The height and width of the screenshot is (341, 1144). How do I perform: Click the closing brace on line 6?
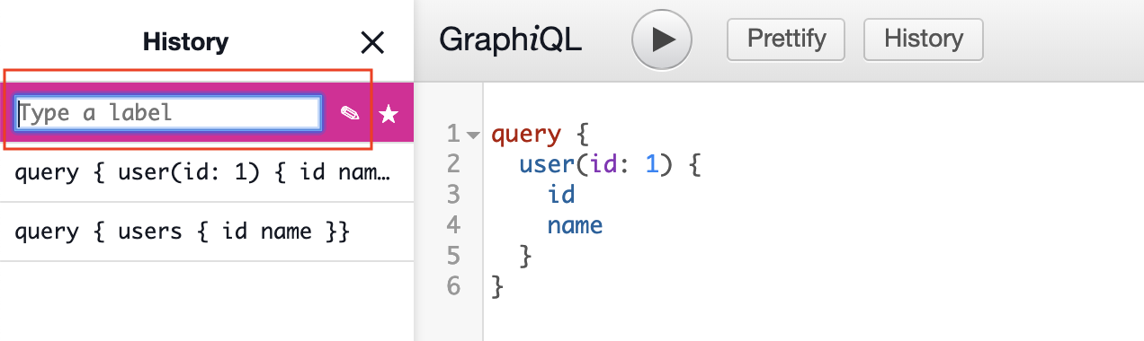pyautogui.click(x=499, y=286)
